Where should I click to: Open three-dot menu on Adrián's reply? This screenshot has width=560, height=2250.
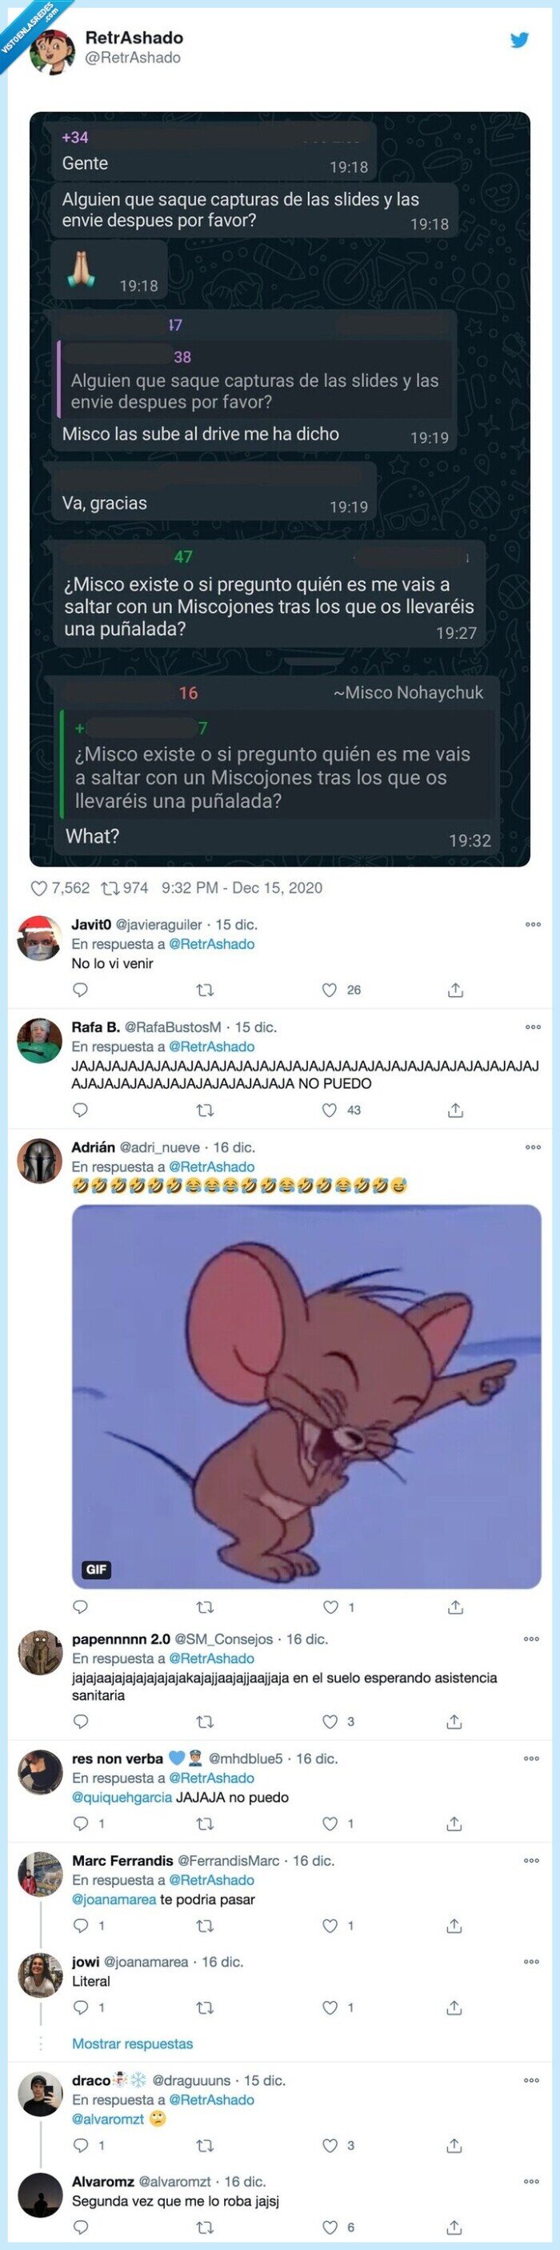coord(533,1147)
